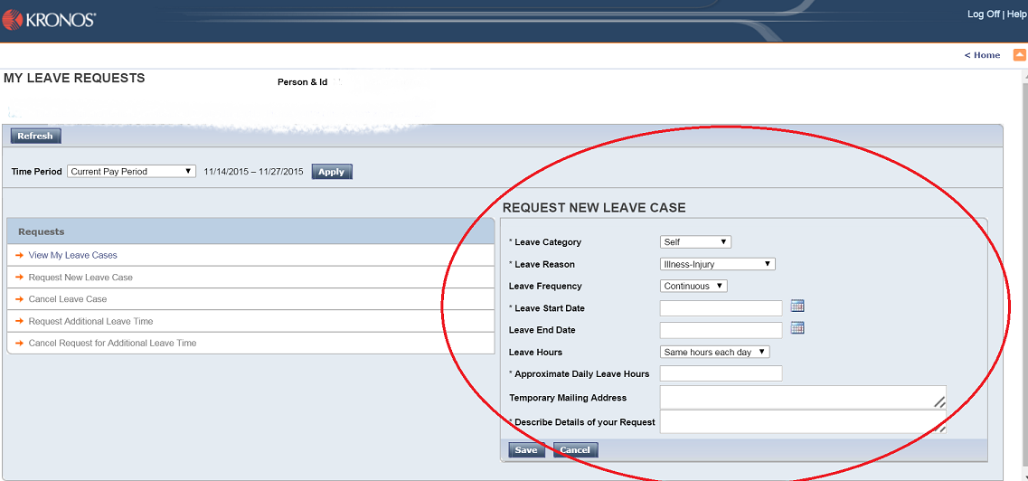This screenshot has width=1028, height=481.
Task: Click the Describe Details of your Request box
Action: tap(803, 422)
